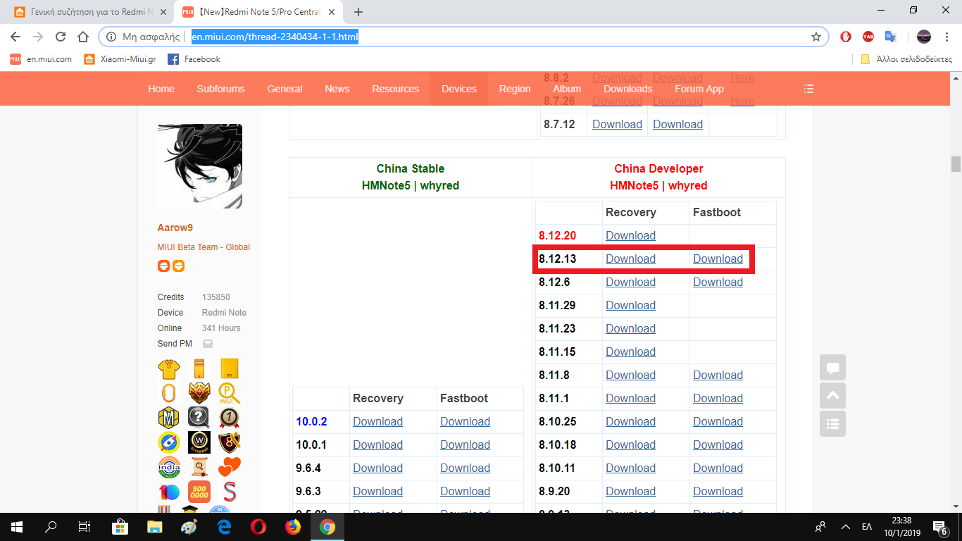Open the Microsoft Store from the taskbar

(x=120, y=526)
